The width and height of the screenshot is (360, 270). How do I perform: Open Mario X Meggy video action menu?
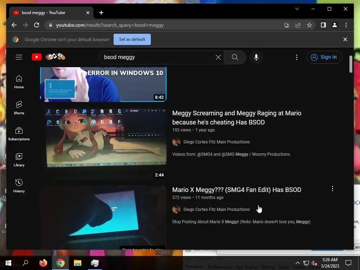coord(333,189)
